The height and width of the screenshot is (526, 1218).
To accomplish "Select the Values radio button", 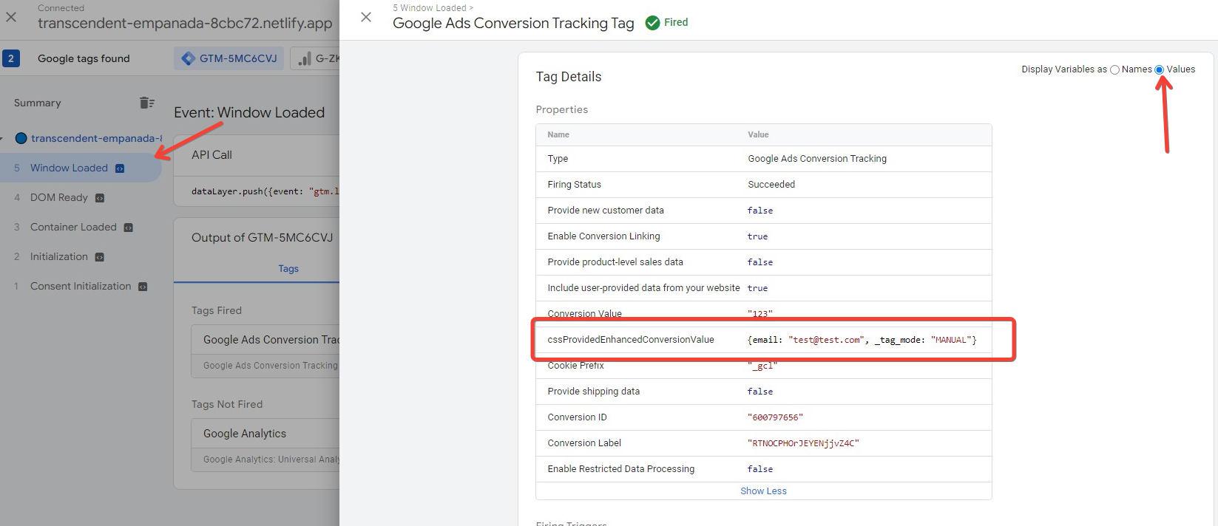I will (x=1159, y=69).
